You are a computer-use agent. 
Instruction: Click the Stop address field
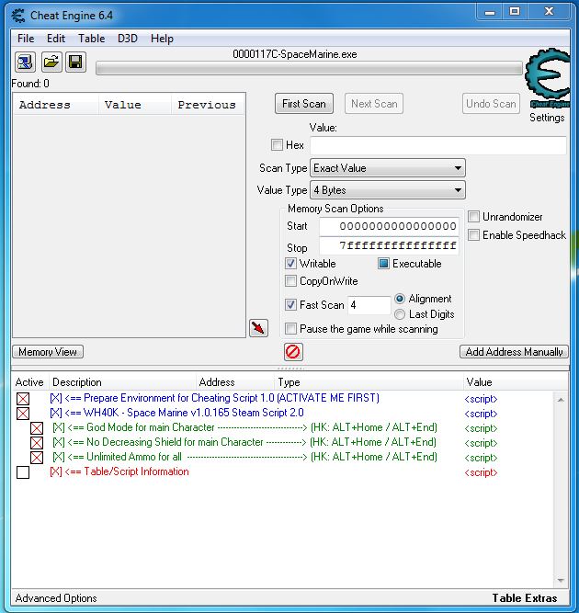[389, 246]
